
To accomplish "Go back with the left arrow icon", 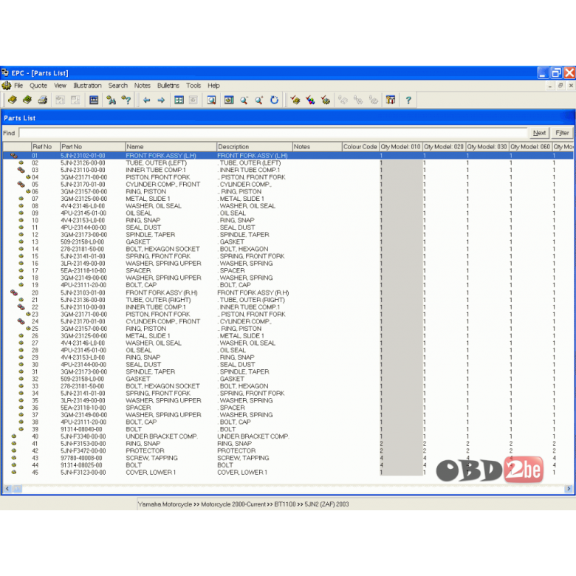I will [x=146, y=100].
